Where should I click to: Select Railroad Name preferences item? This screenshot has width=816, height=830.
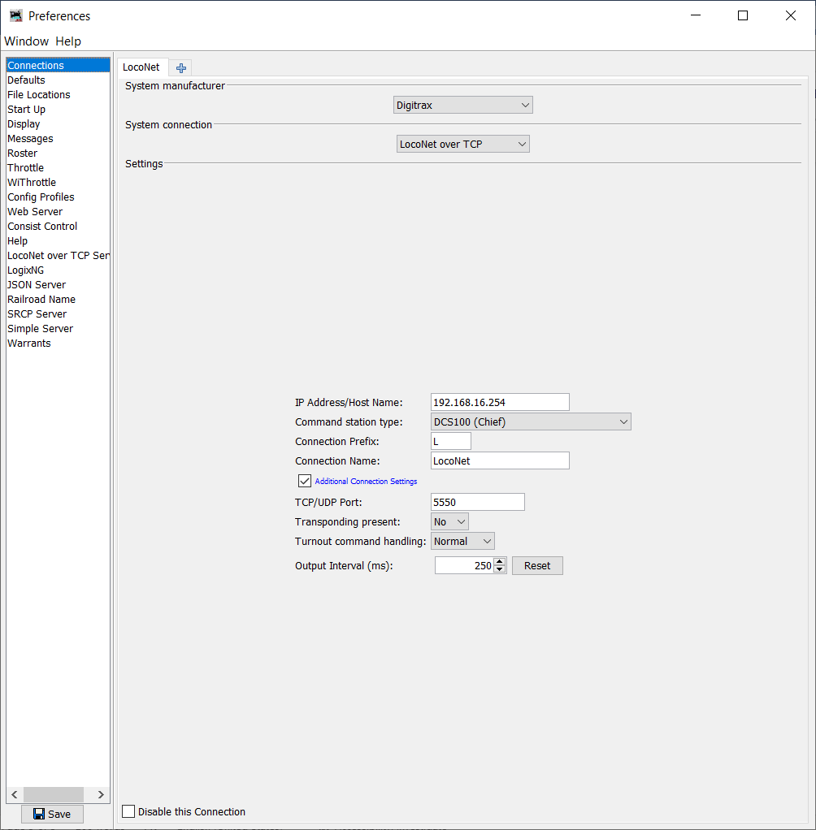[x=59, y=300]
